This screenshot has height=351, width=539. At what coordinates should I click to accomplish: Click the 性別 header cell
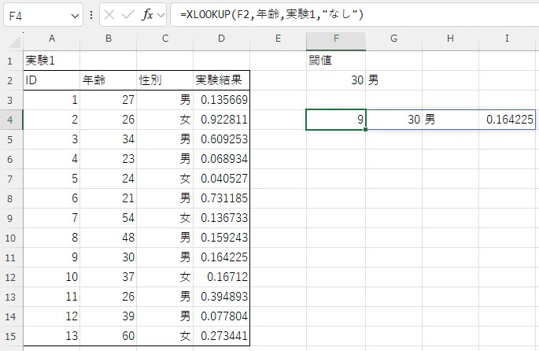(x=165, y=80)
